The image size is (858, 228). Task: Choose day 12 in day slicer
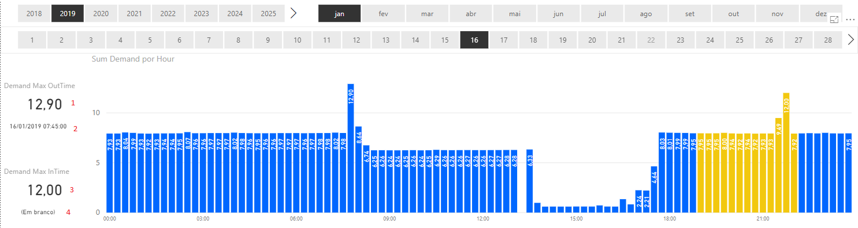pyautogui.click(x=356, y=40)
